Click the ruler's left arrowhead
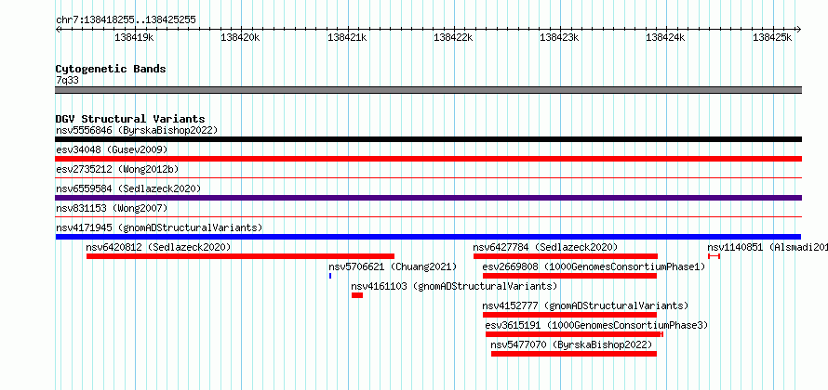 point(58,30)
